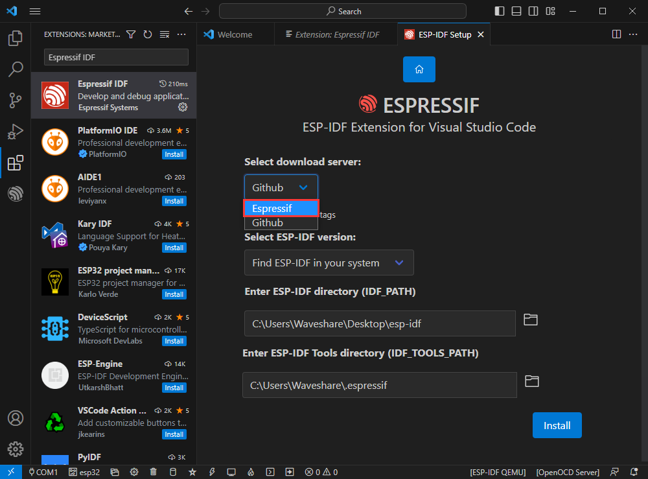Switch to the Welcome tab
The image size is (648, 479).
[x=235, y=35]
